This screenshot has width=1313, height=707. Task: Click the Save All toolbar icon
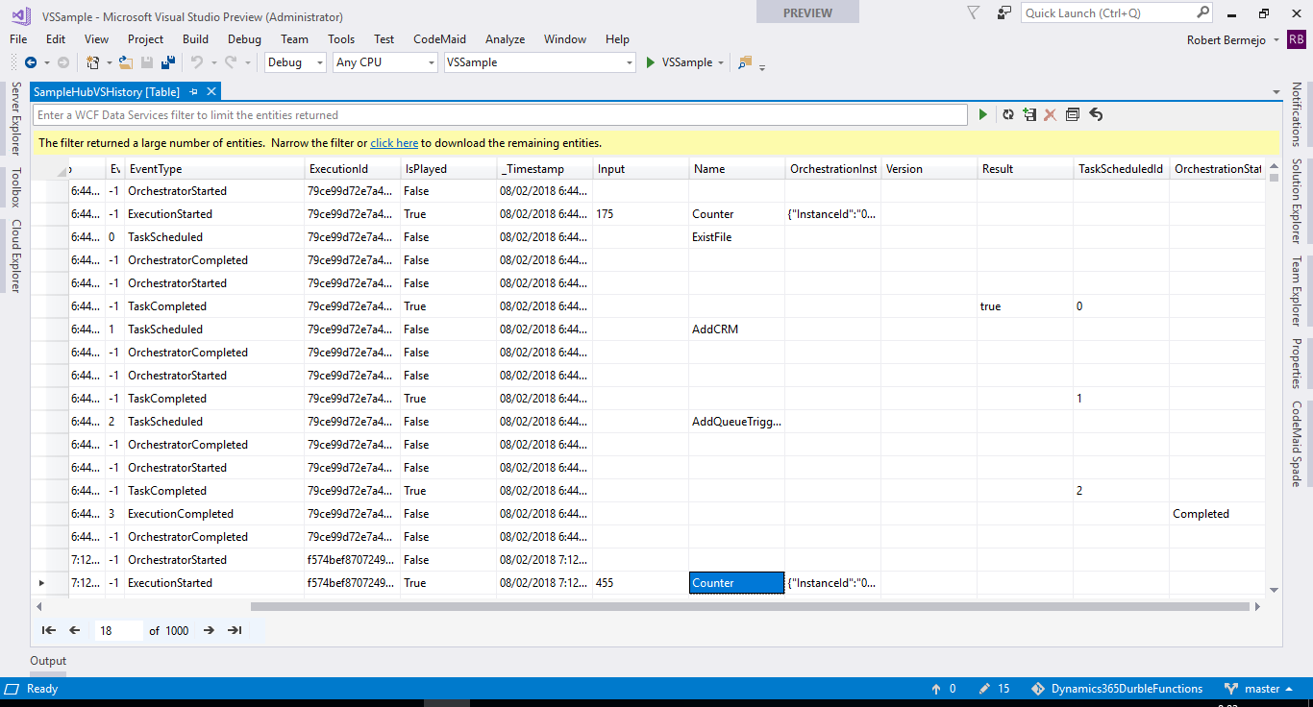pyautogui.click(x=168, y=62)
